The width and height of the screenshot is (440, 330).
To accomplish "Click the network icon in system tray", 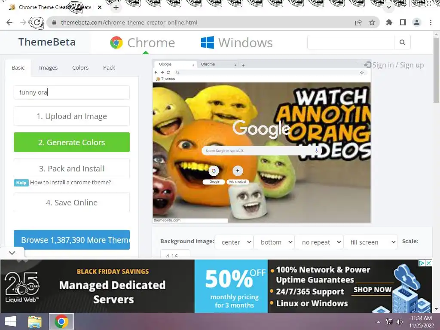I will [x=389, y=322].
